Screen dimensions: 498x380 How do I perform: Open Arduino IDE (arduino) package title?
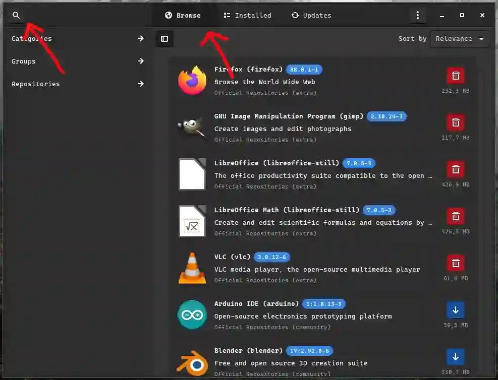coord(257,303)
